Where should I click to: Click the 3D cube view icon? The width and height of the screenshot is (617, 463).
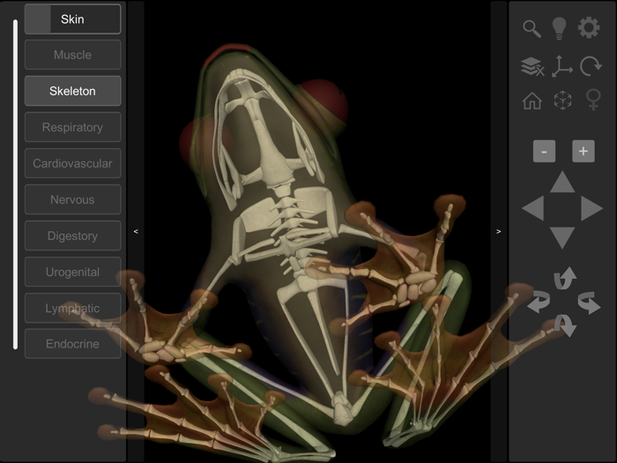(562, 101)
